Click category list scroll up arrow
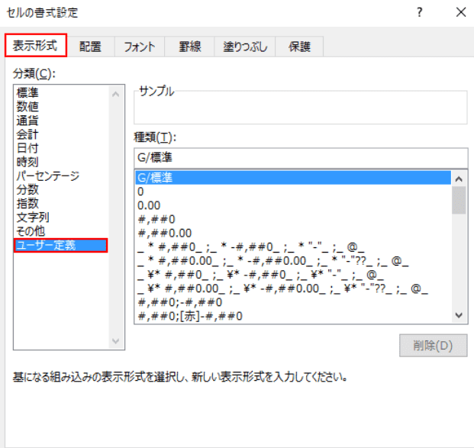The image size is (474, 448). (115, 94)
